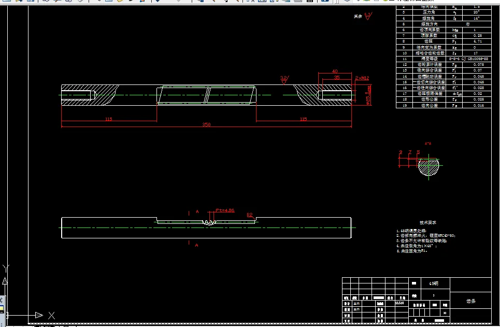This screenshot has height=327, width=500.
Task: Select the 0.02 value in row 17
Action: point(477,93)
